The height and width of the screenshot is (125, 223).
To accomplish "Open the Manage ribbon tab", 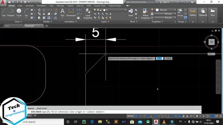I will [x=60, y=6].
